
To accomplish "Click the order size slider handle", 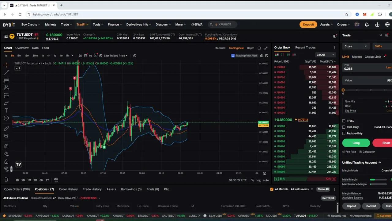I will [343, 90].
